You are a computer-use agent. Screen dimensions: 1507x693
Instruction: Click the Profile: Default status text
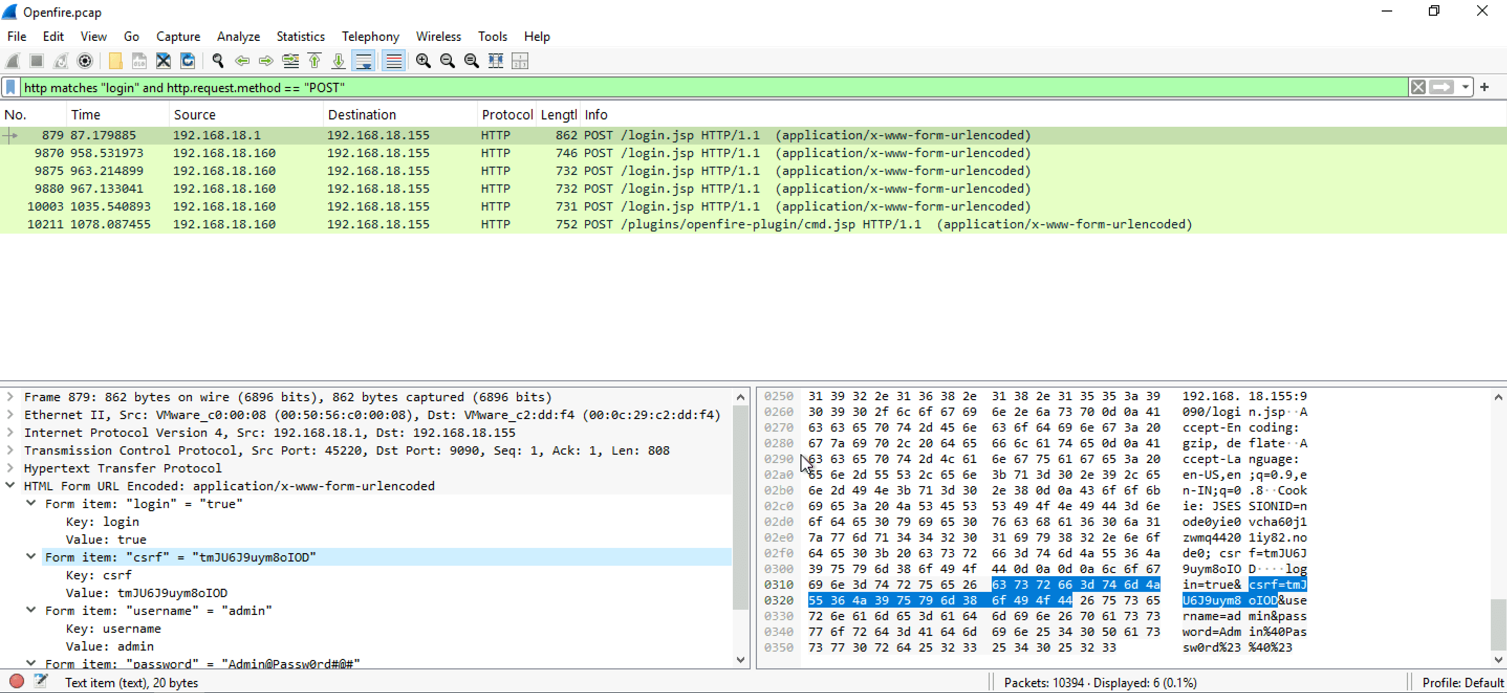click(x=1462, y=683)
